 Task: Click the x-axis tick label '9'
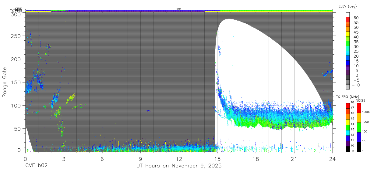click(140, 159)
